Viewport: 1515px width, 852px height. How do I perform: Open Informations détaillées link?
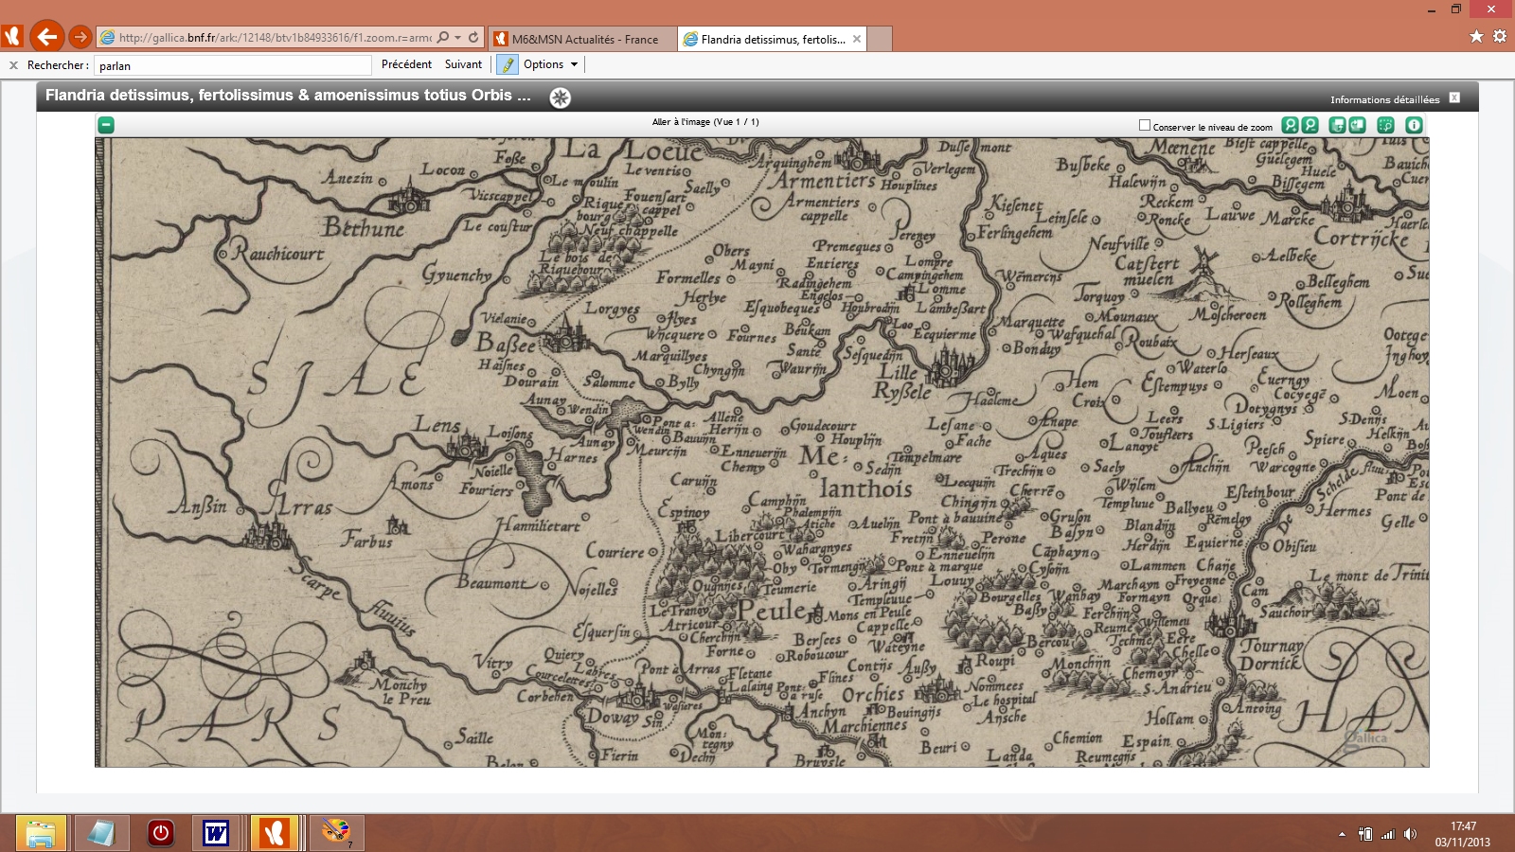tap(1384, 99)
